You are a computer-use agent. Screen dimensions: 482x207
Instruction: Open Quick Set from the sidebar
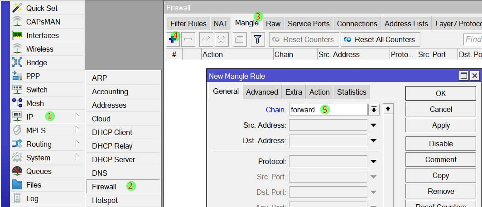coord(41,8)
